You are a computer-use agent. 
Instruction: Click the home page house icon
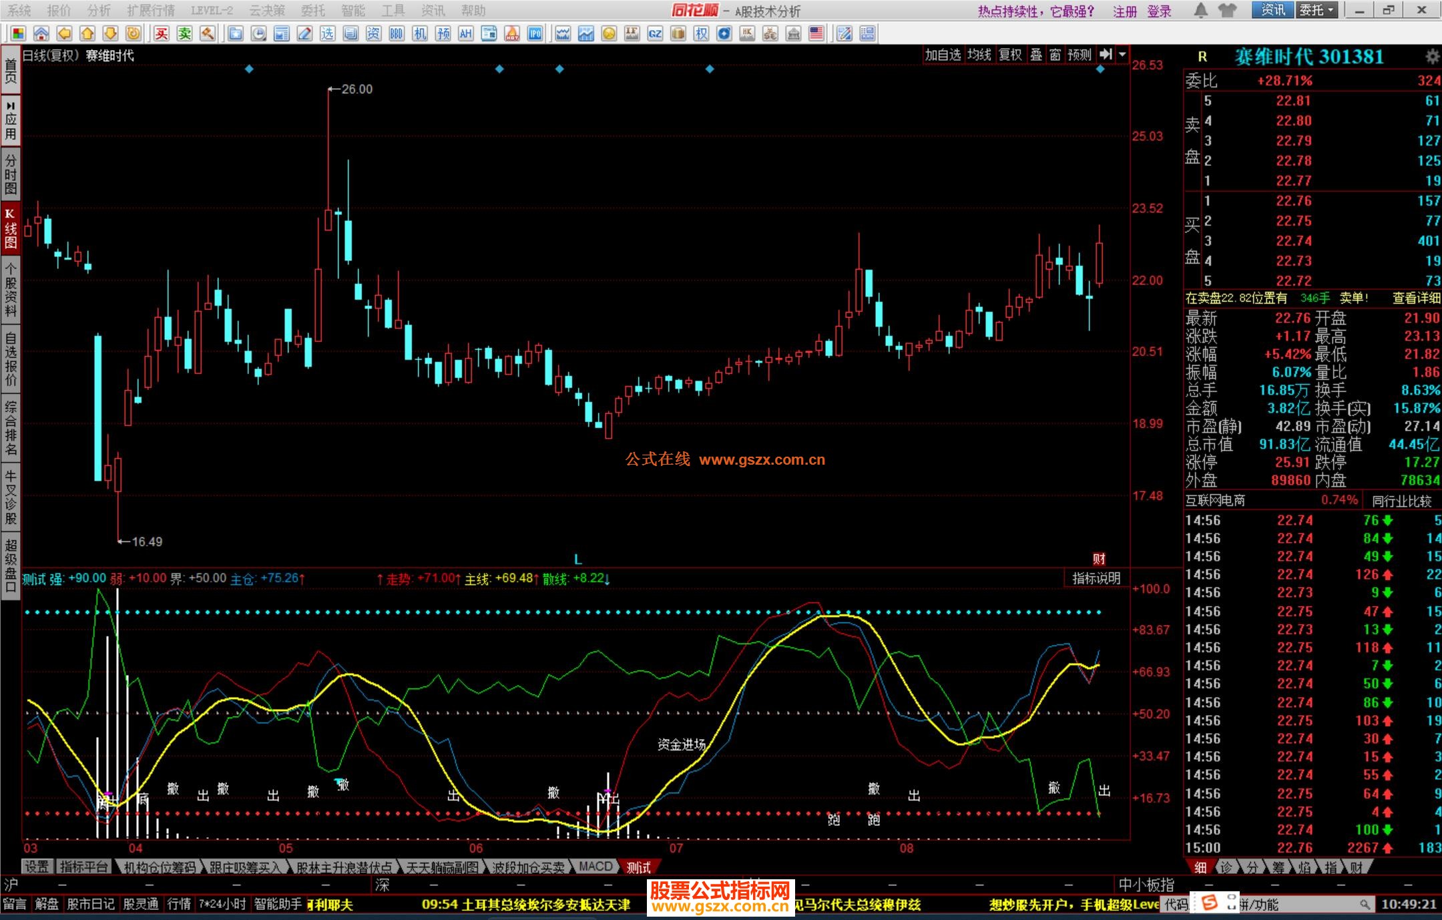(x=41, y=33)
